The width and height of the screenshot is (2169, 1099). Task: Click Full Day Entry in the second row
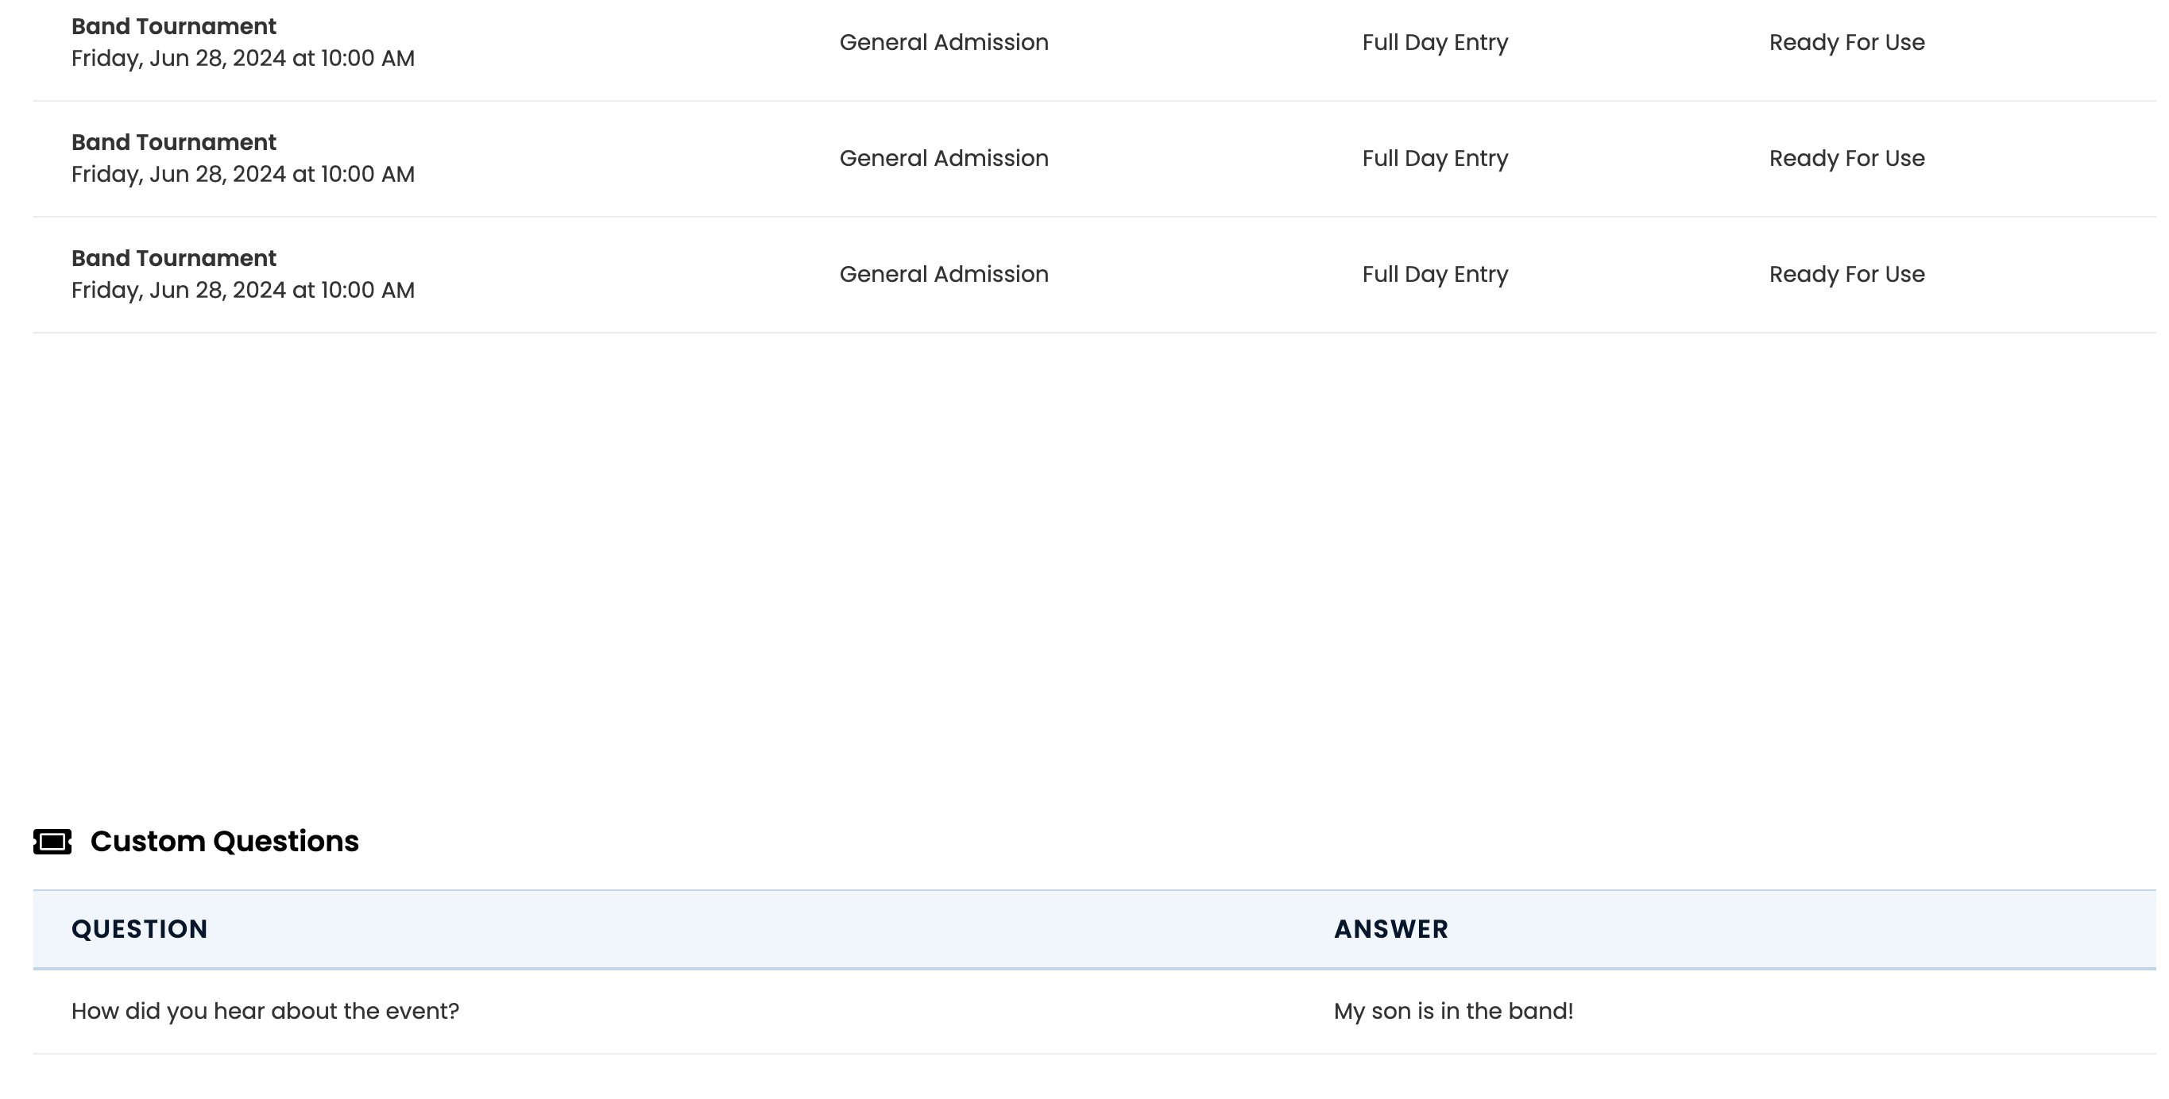click(1435, 158)
